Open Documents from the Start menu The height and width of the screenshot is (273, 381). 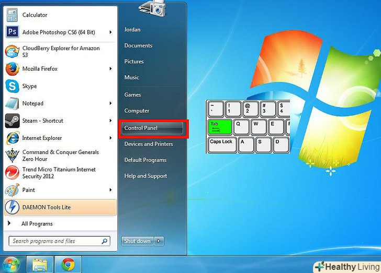click(139, 45)
